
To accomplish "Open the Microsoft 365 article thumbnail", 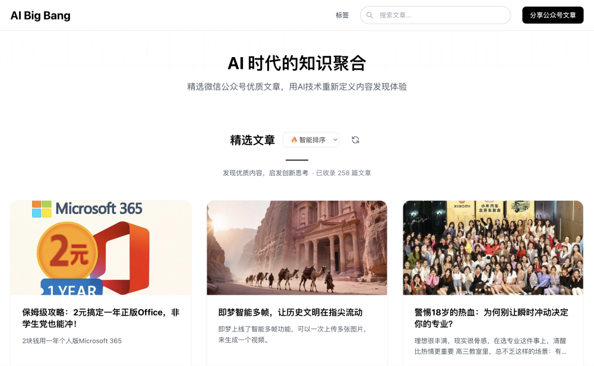I will (101, 248).
